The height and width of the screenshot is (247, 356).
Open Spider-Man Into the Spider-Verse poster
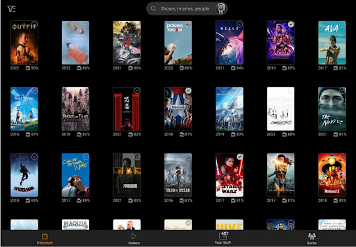[24, 175]
